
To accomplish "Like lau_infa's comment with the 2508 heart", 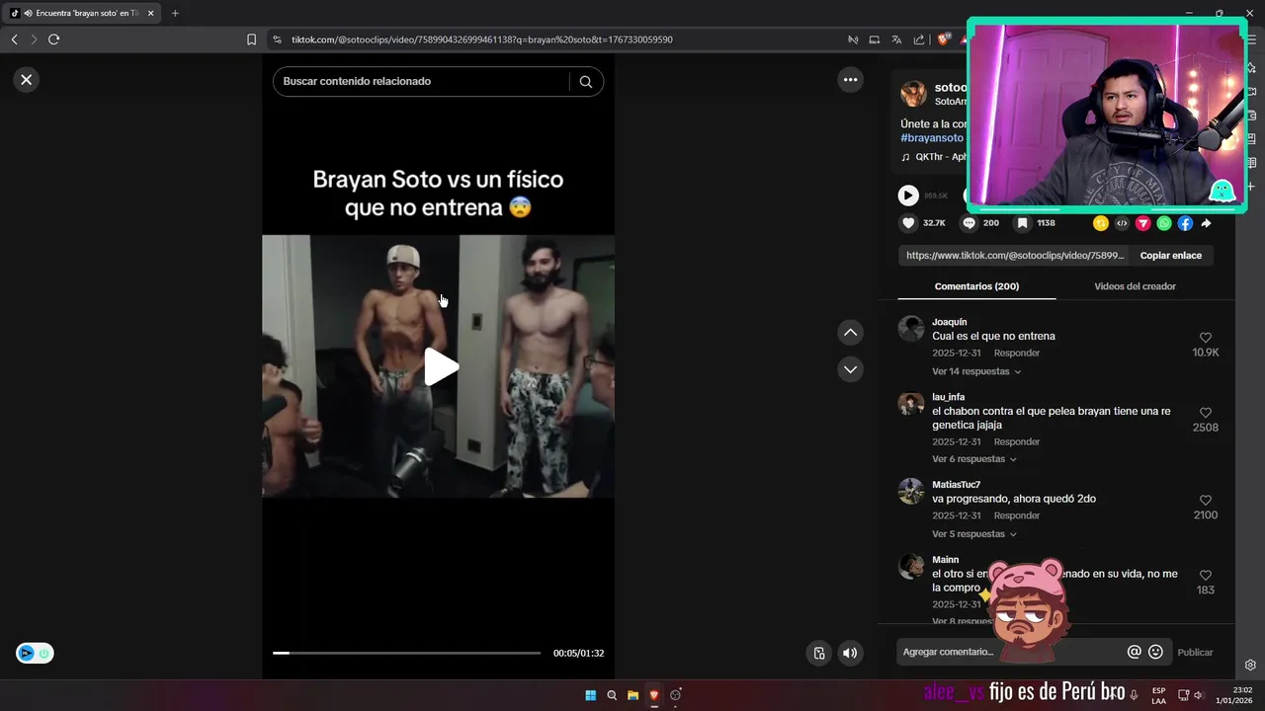I will (1205, 413).
